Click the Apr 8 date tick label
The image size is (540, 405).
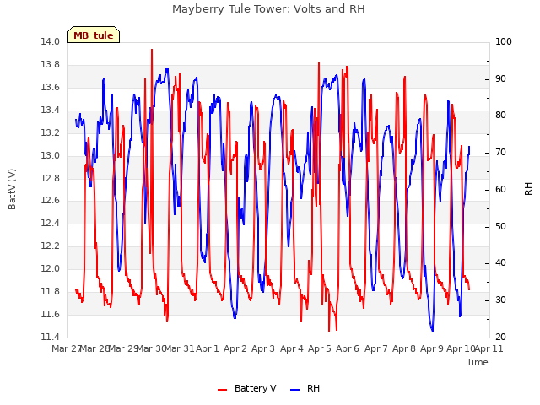[404, 348]
